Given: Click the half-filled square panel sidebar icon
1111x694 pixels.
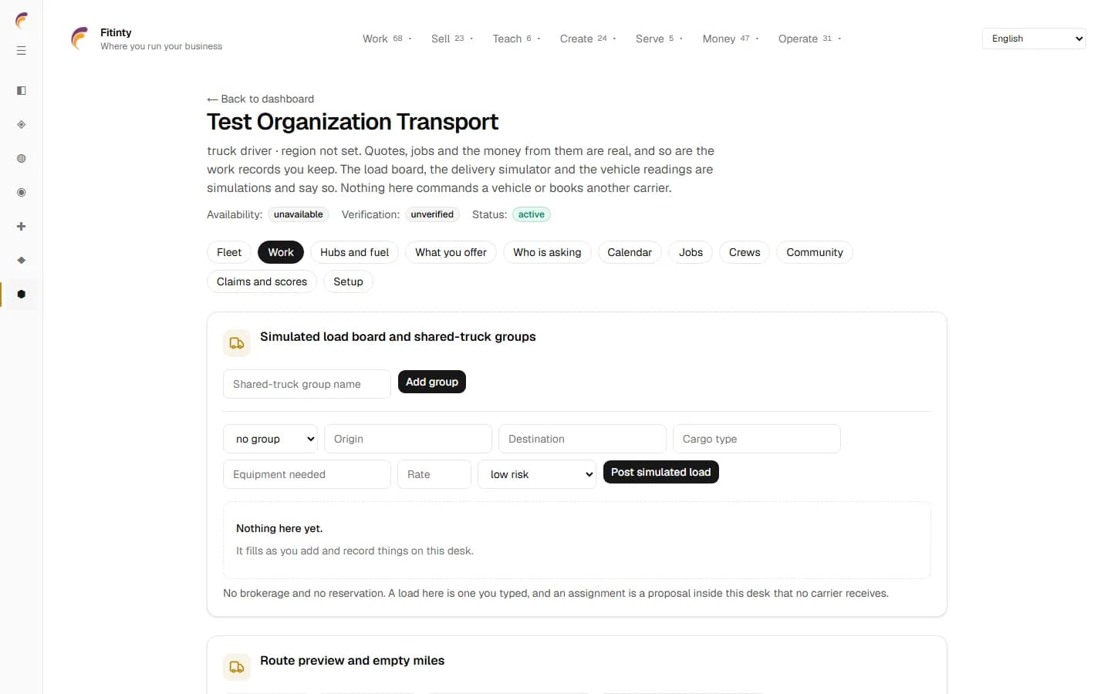Looking at the screenshot, I should (x=22, y=91).
